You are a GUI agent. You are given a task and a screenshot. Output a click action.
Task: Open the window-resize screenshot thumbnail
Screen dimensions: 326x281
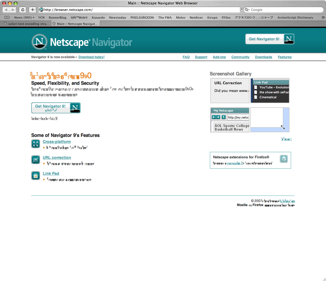tap(270, 120)
